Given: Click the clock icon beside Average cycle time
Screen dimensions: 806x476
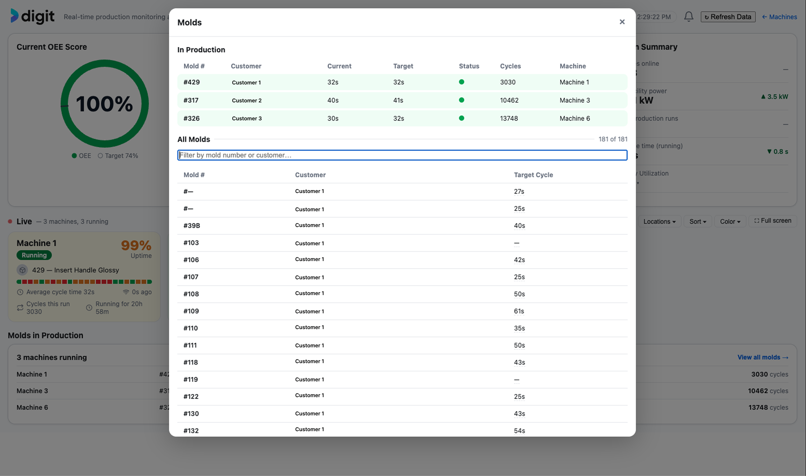Looking at the screenshot, I should point(20,292).
